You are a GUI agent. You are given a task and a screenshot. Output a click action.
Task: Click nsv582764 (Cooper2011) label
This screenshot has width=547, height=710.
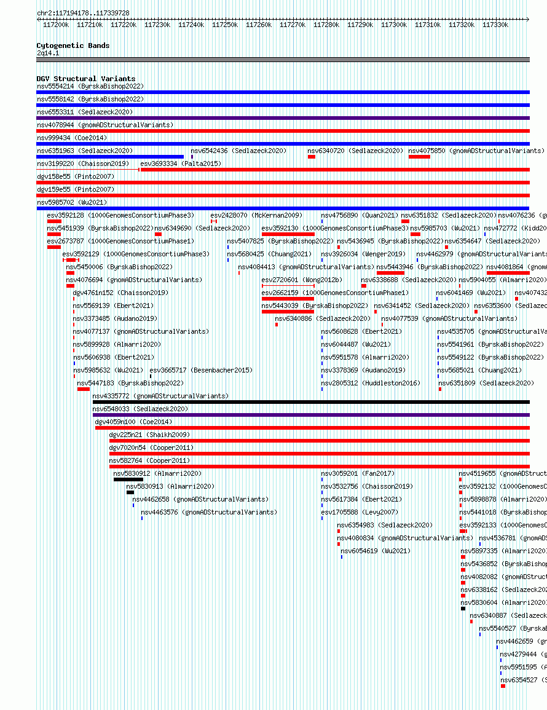pyautogui.click(x=149, y=460)
